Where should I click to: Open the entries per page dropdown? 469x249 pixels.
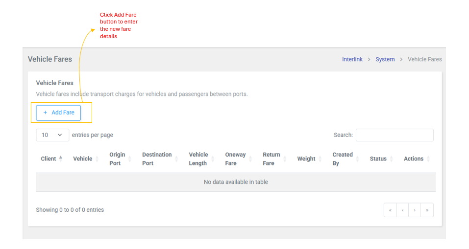[52, 135]
